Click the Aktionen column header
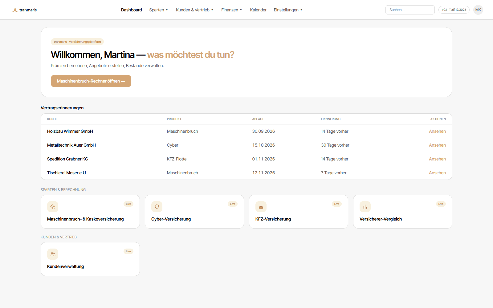 (438, 119)
